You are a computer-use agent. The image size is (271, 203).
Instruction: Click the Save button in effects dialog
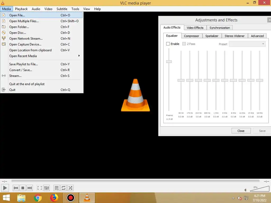coord(262,131)
